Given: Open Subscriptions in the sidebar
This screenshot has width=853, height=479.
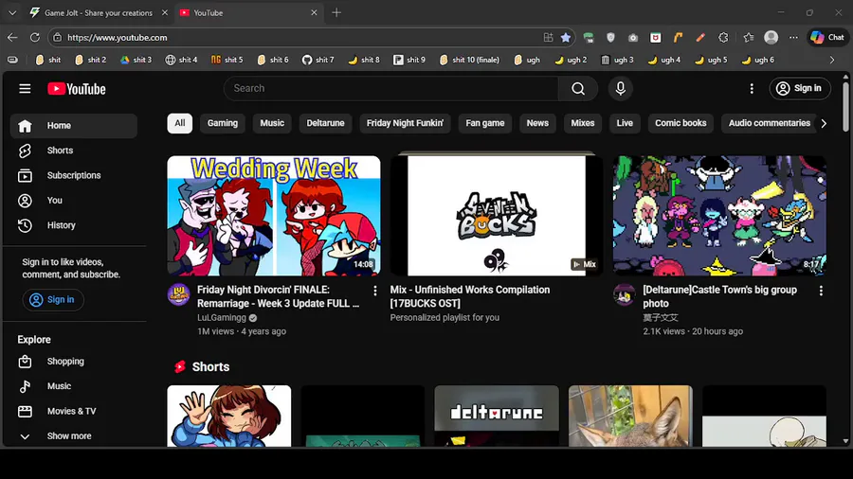Looking at the screenshot, I should (x=74, y=175).
